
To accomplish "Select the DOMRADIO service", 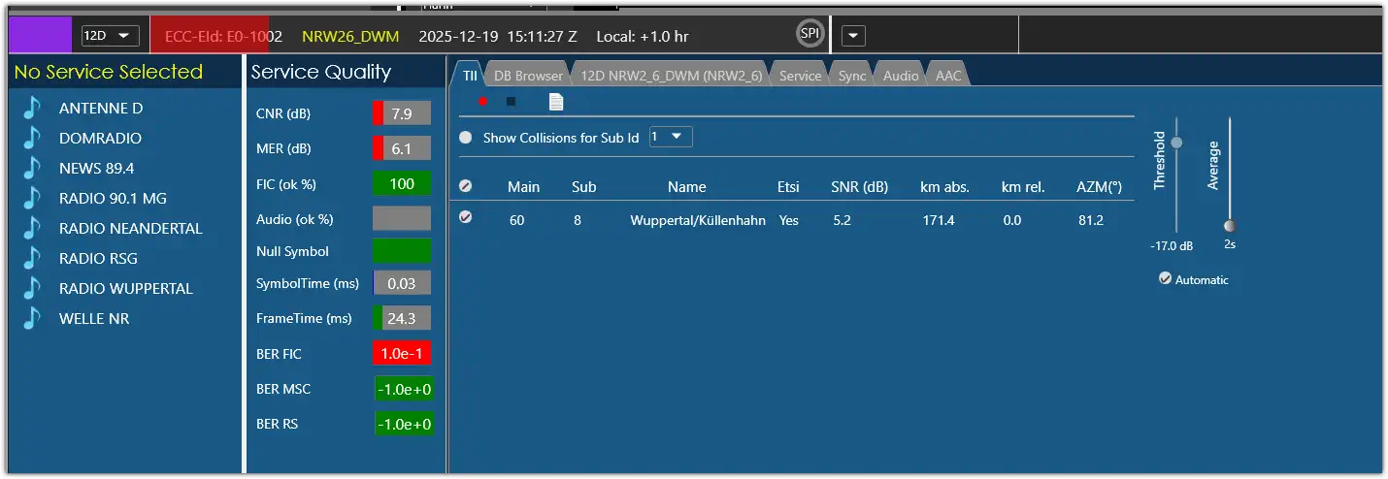I will pos(100,138).
